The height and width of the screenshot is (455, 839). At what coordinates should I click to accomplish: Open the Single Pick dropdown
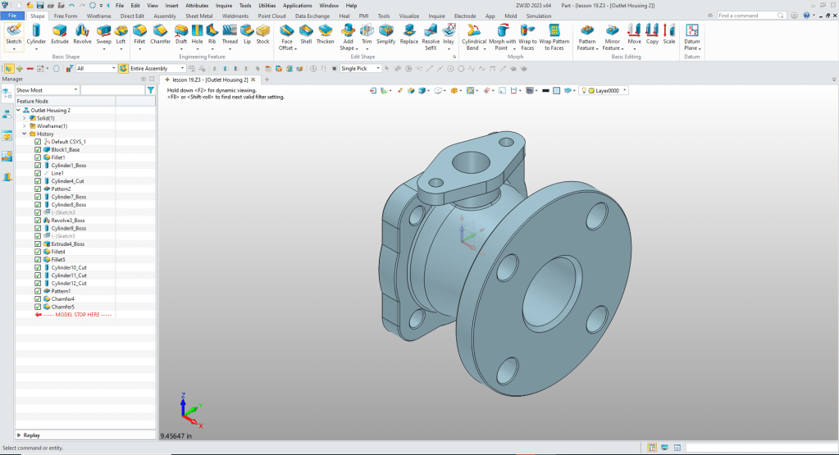[x=379, y=69]
